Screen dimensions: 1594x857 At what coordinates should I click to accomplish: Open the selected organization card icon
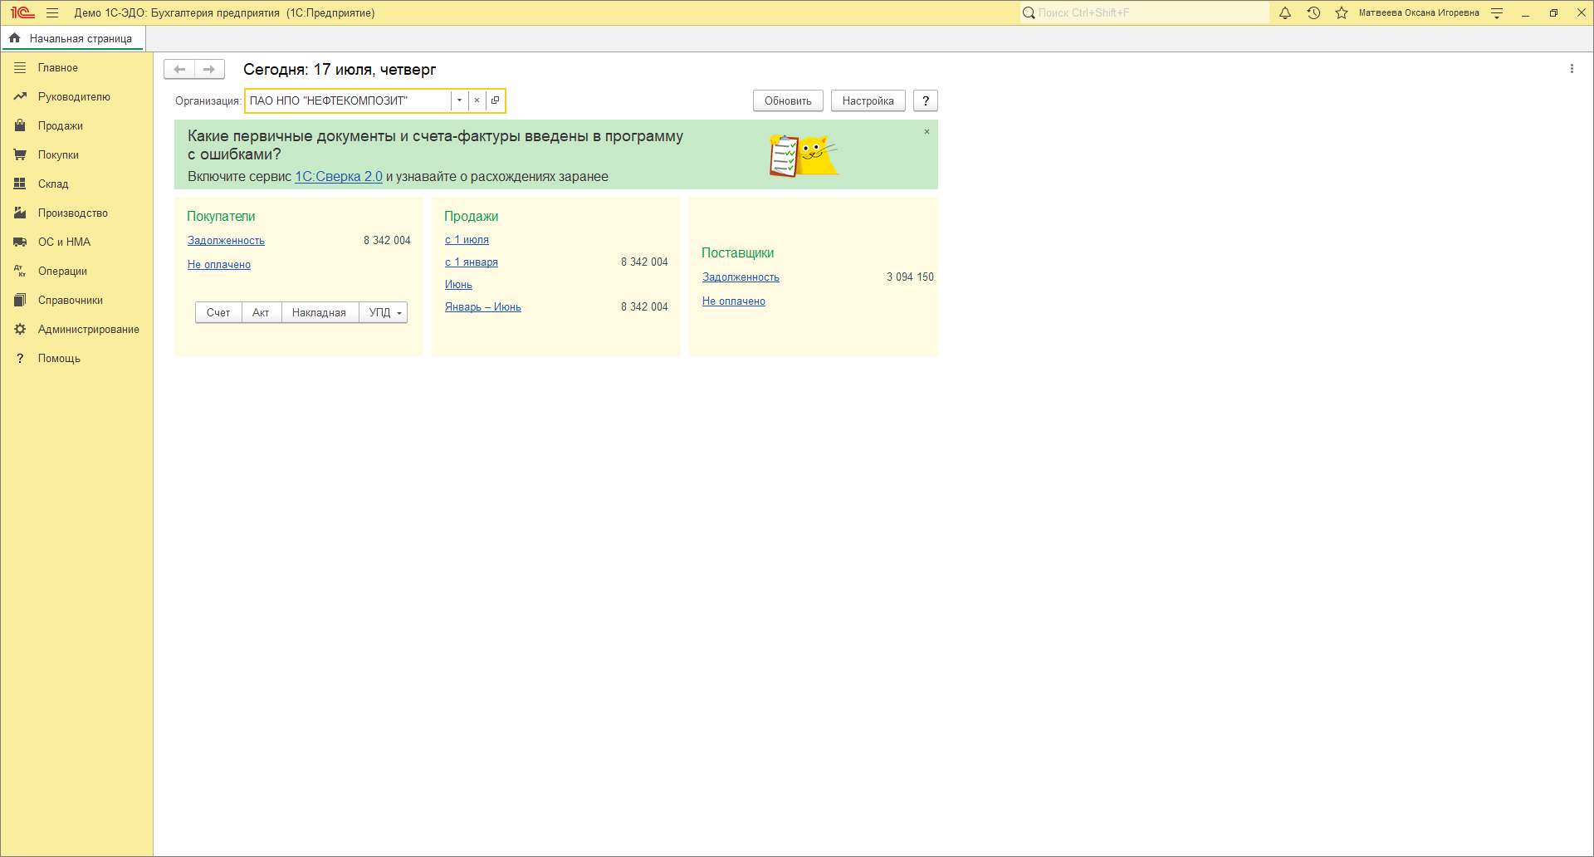(x=496, y=100)
